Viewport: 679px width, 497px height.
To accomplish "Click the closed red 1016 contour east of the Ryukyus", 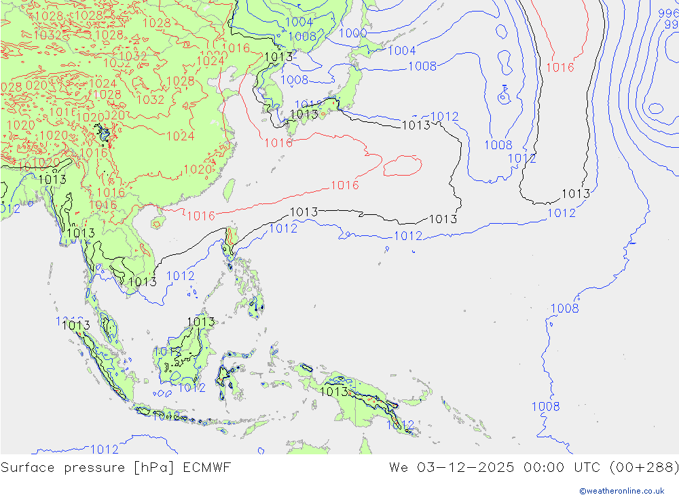I will point(403,165).
